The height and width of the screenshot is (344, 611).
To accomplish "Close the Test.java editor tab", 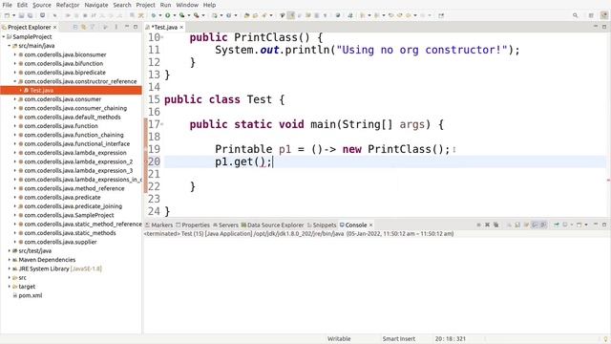I will coord(181,28).
